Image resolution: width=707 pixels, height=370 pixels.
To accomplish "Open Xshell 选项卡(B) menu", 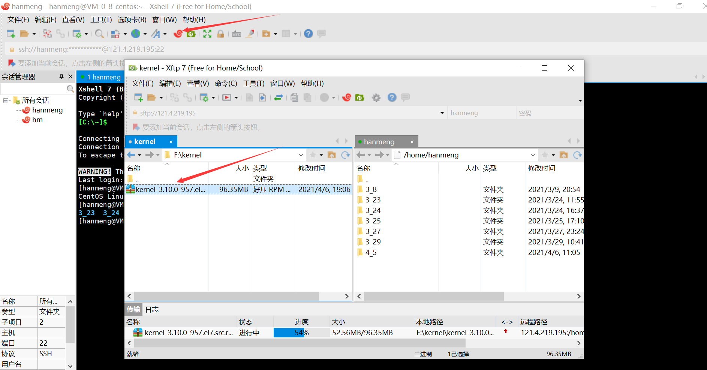I will tap(132, 20).
